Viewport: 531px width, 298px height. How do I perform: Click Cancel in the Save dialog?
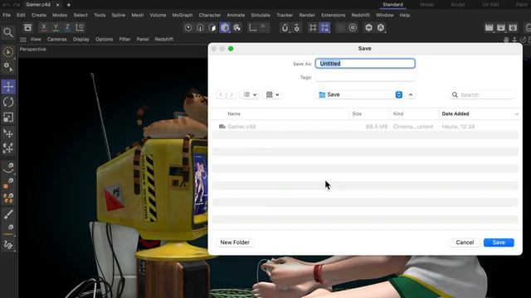(x=465, y=243)
